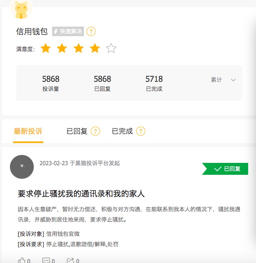Click the first yellow satisfaction star

pyautogui.click(x=46, y=48)
